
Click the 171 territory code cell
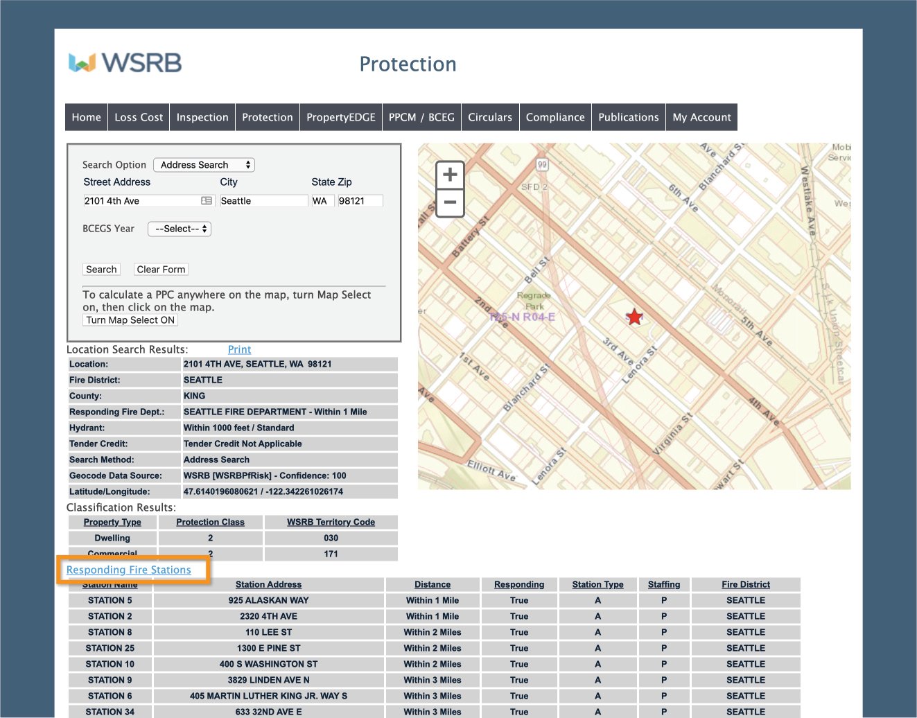tap(331, 554)
